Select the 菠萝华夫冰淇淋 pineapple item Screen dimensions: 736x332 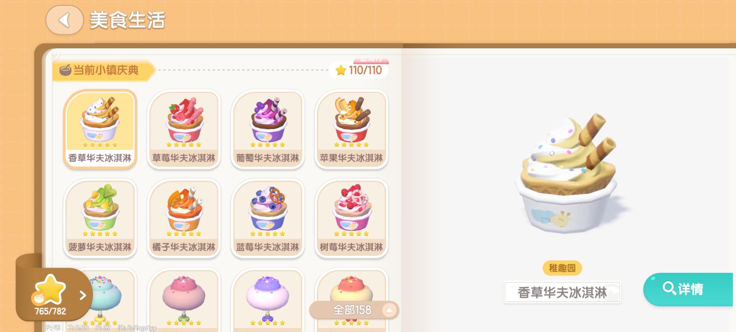pyautogui.click(x=100, y=218)
